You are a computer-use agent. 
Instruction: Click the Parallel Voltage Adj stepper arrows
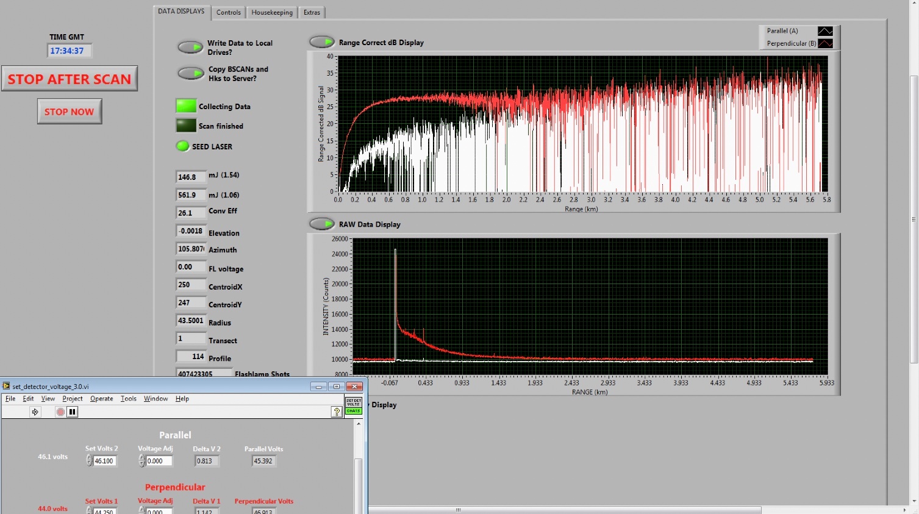141,461
